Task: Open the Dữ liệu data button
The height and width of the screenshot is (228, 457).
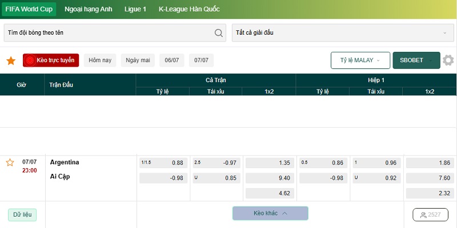Action: click(x=22, y=215)
